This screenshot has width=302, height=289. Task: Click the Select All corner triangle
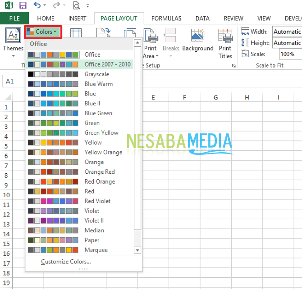pos(8,97)
